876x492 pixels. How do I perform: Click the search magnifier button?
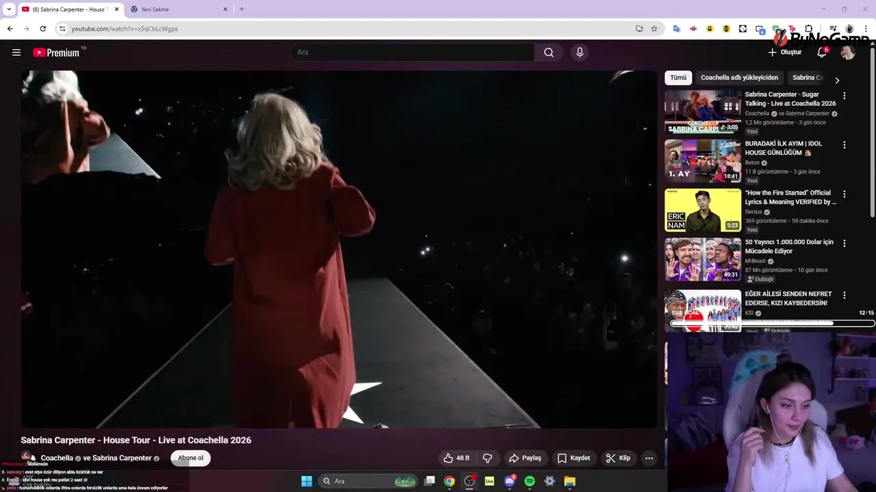click(x=549, y=52)
